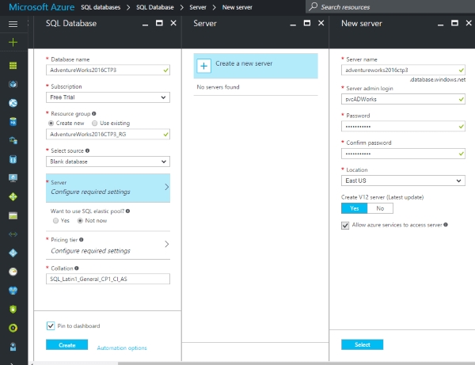Click the blue Create button
Image resolution: width=475 pixels, height=365 pixels.
tap(66, 345)
